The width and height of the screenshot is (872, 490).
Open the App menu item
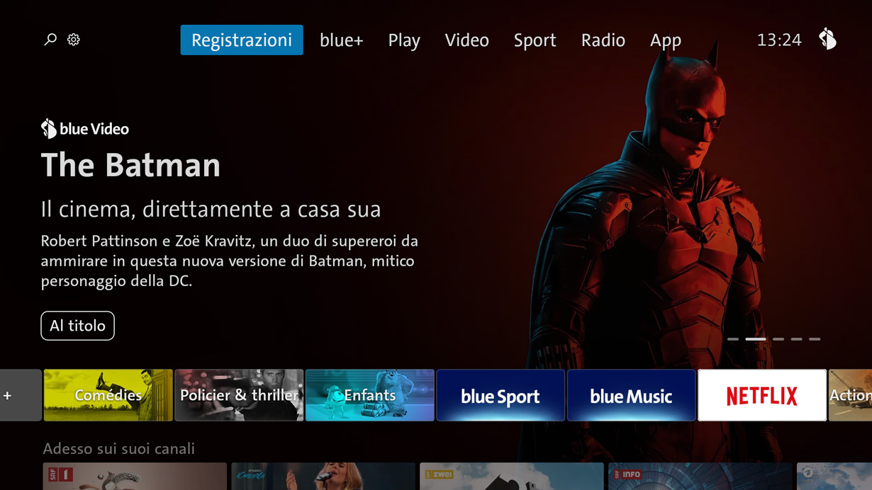pyautogui.click(x=666, y=40)
